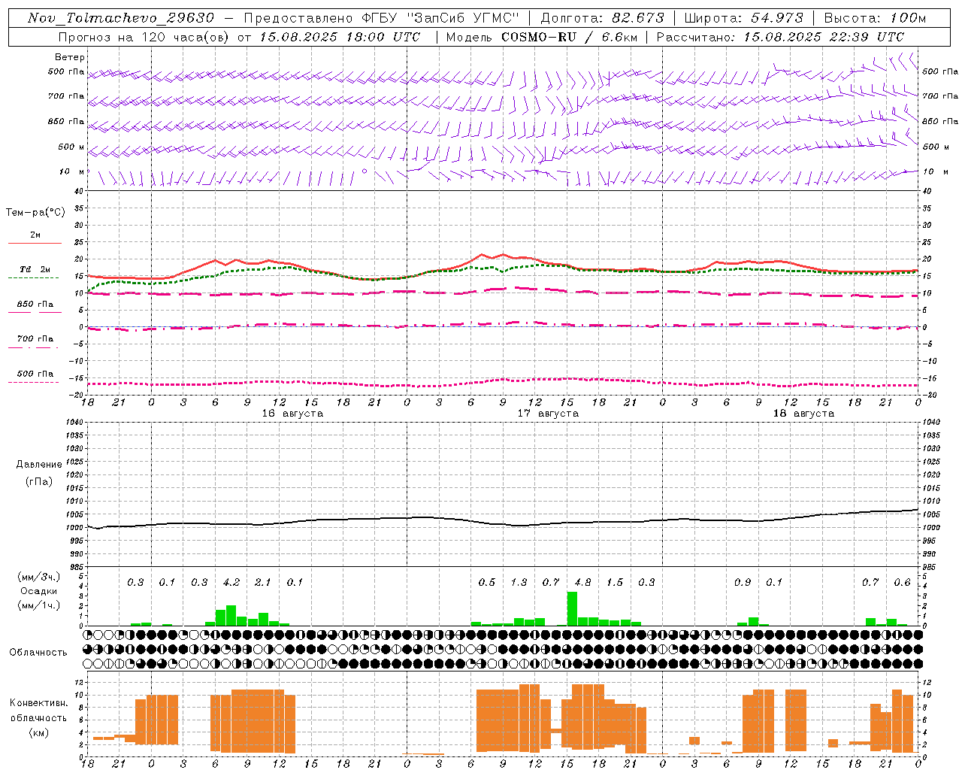The width and height of the screenshot is (962, 770).
Task: Click the Высота: 100м header field
Action: 875,18
